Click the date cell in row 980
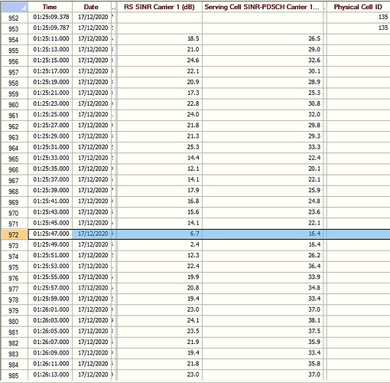This screenshot has width=390, height=383. (x=92, y=321)
